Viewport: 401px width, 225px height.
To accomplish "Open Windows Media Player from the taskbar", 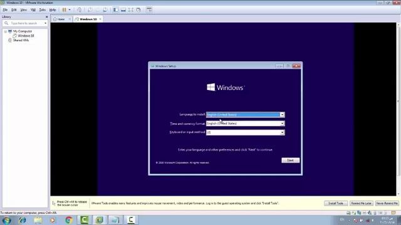I will 53,220.
